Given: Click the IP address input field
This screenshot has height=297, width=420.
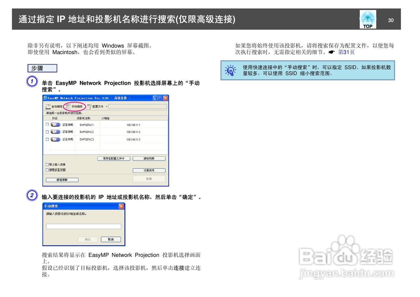Looking at the screenshot, I should (x=84, y=226).
